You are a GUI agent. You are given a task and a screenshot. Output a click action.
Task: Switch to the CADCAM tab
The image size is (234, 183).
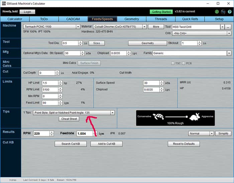73,19
